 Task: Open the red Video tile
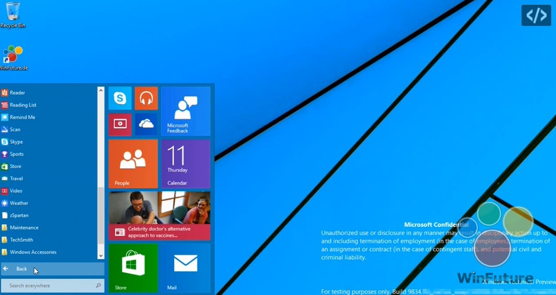point(120,125)
